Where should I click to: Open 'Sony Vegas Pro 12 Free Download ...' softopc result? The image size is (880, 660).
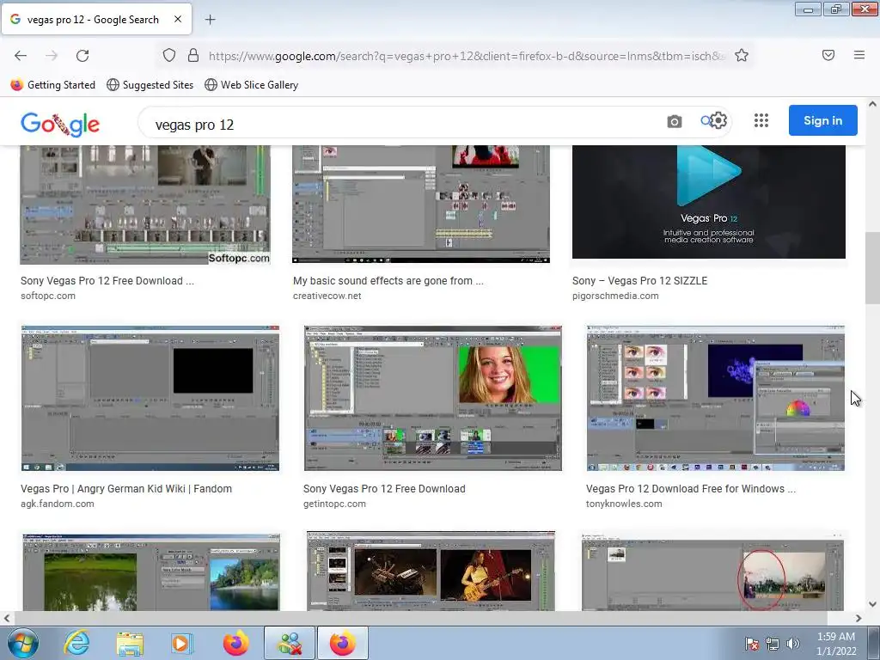point(107,281)
